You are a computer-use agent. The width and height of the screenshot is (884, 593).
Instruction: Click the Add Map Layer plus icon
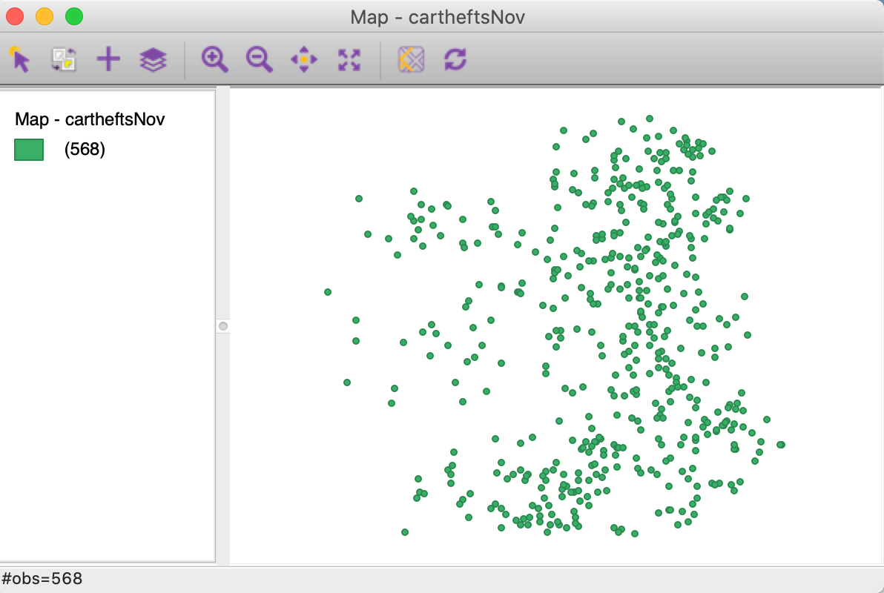pos(108,59)
